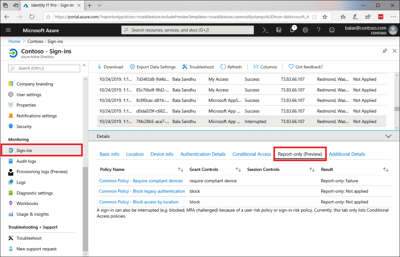400x257 pixels.
Task: Launch Azure Cloud Shell from top bar
Action: (265, 30)
